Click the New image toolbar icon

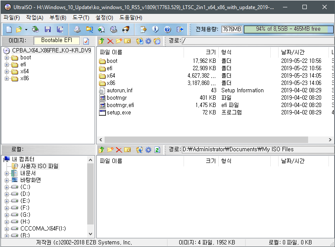pos(9,29)
